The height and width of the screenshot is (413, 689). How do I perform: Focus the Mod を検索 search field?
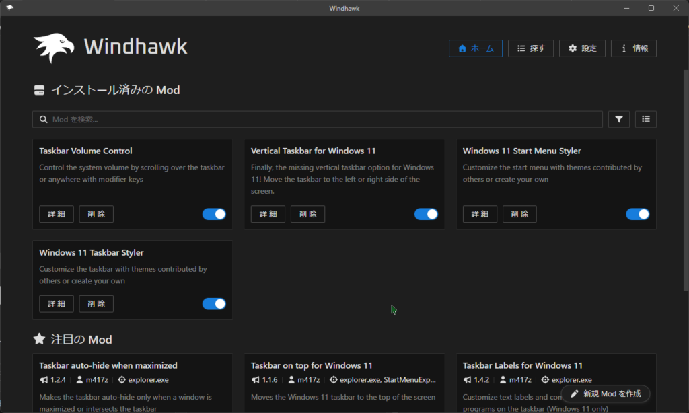tap(323, 120)
